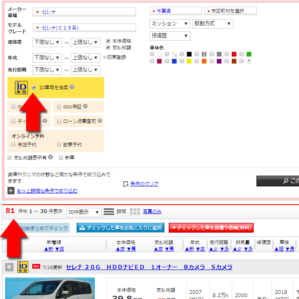Click チェックした車を見積り依頼(無料) button
This screenshot has width=299, height=299.
coord(211,228)
